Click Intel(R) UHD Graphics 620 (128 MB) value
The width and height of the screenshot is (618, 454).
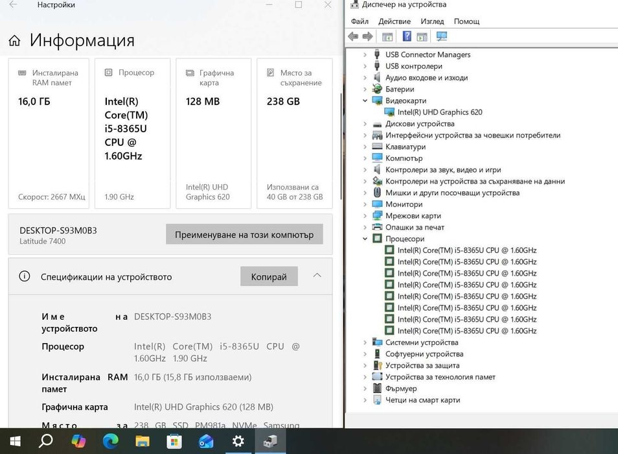(203, 407)
